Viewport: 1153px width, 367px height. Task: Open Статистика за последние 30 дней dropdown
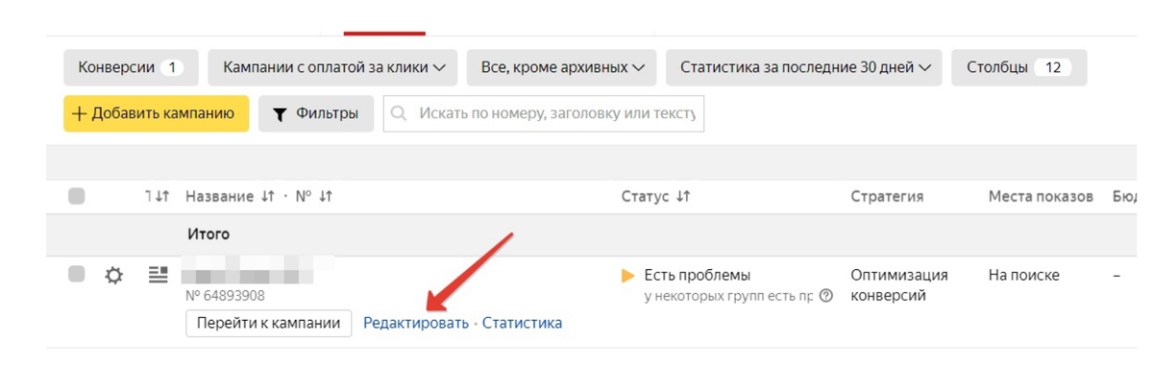tap(804, 67)
